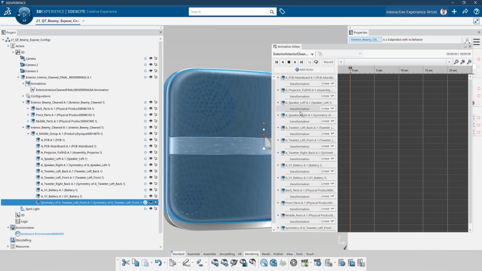
Task: Click the tag icon beside the search box
Action: (282, 12)
